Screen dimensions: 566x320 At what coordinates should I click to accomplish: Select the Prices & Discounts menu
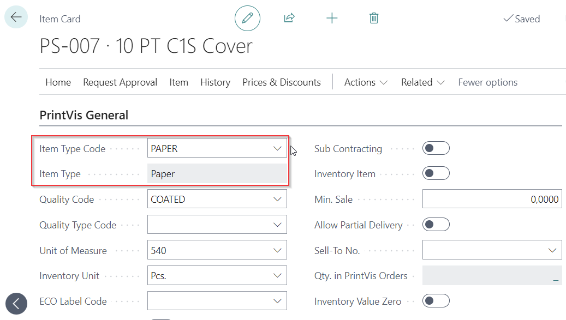(282, 82)
